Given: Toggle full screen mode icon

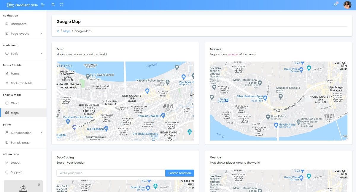Looking at the screenshot, I should coord(62,5).
